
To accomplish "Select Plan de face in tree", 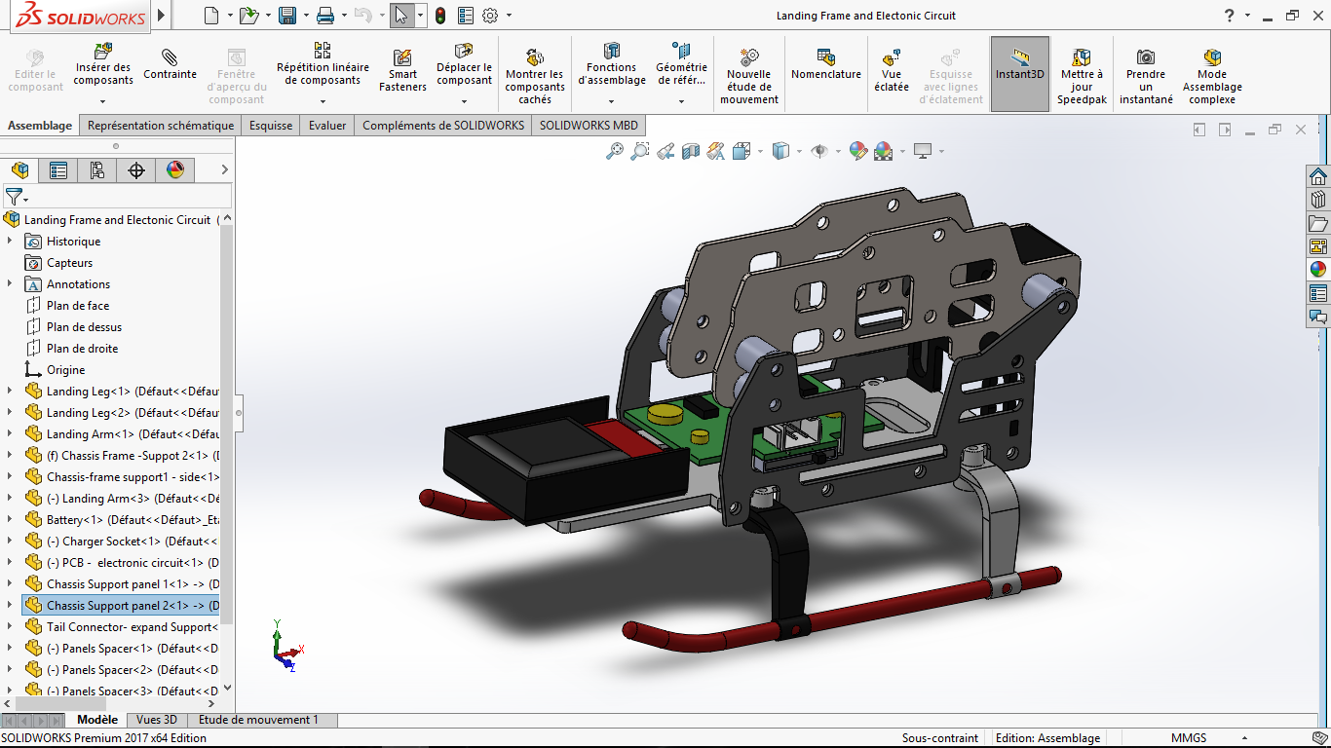I will [78, 306].
